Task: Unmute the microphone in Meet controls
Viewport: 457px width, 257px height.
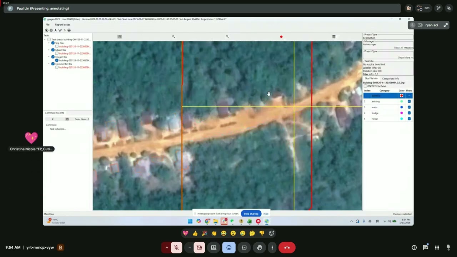Action: (176, 247)
